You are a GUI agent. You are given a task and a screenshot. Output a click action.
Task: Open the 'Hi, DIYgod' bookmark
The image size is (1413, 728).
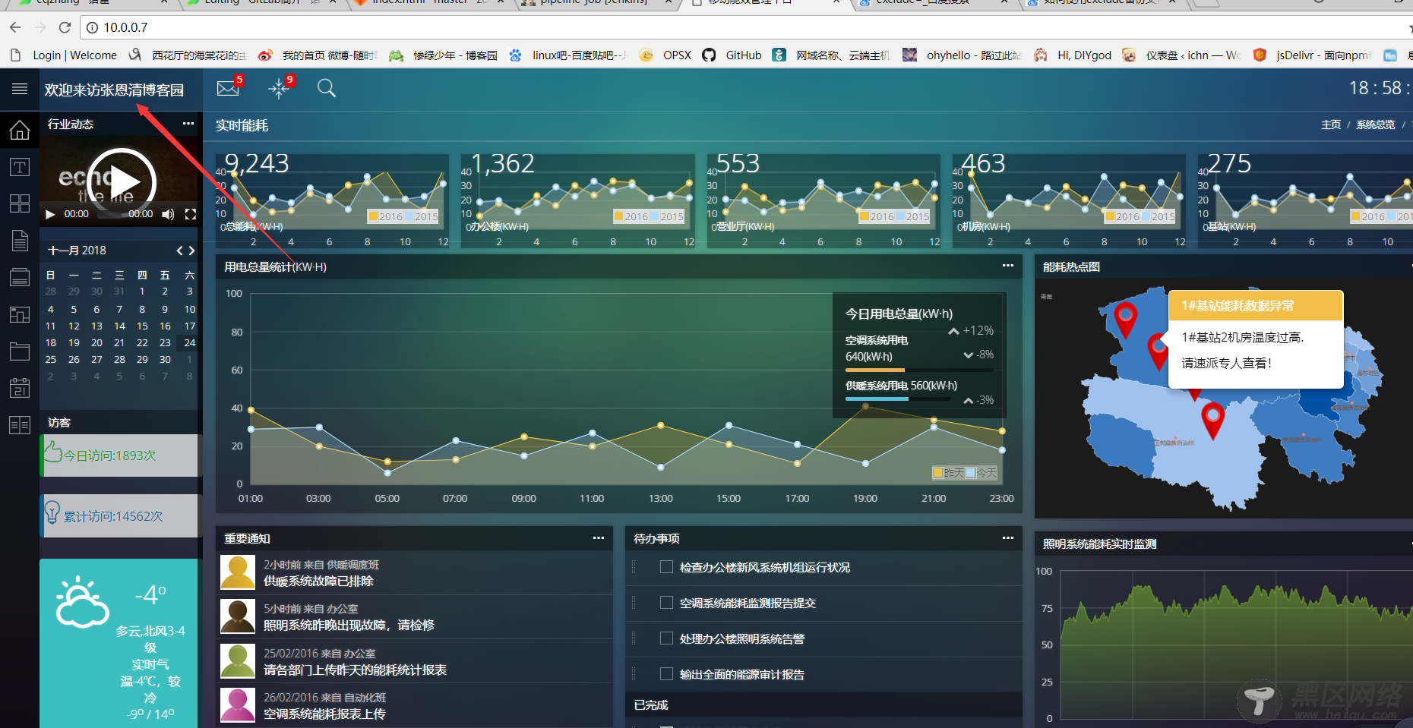[1073, 55]
